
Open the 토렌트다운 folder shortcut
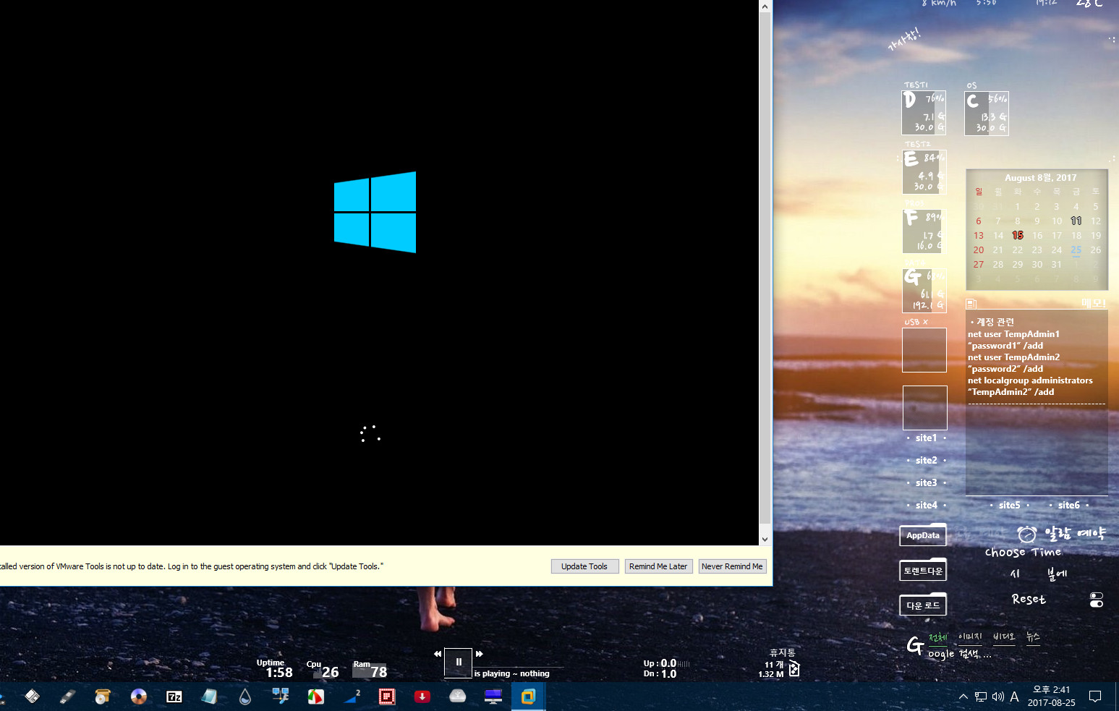923,570
